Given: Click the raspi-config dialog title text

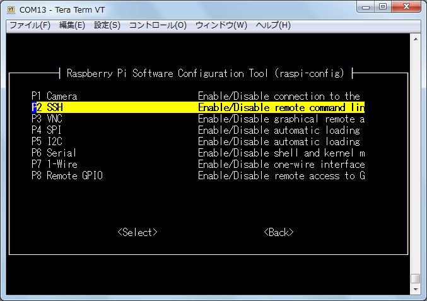Looking at the screenshot, I should pos(206,73).
